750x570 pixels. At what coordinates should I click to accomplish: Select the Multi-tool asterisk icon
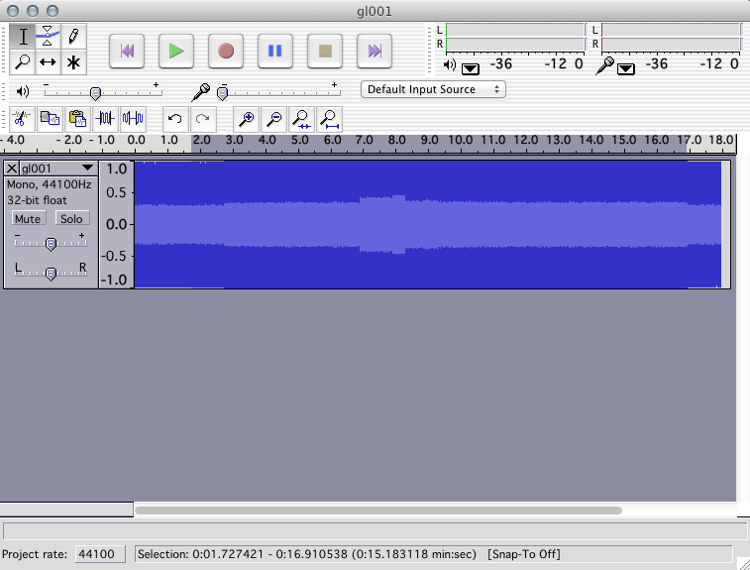click(x=73, y=62)
